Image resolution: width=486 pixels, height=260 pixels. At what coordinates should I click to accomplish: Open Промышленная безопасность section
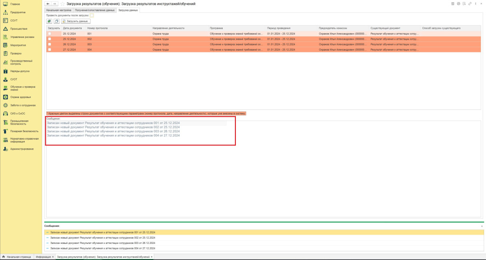19,123
